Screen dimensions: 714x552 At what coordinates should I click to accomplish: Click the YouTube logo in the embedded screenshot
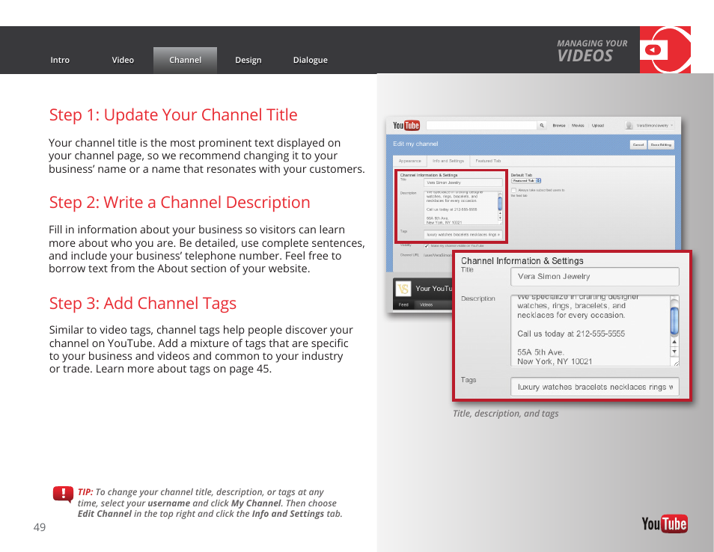406,125
